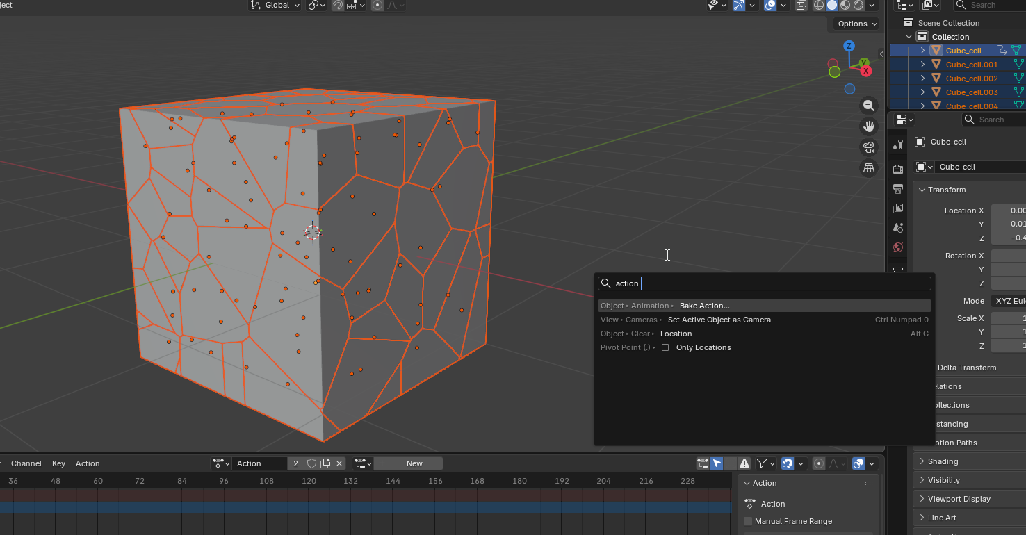
Task: Click the Z axis gizmo ball
Action: tap(849, 46)
